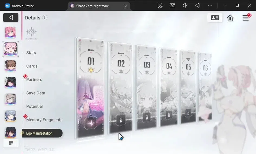Click the emulator back triangle icon

pyautogui.click(x=198, y=6)
